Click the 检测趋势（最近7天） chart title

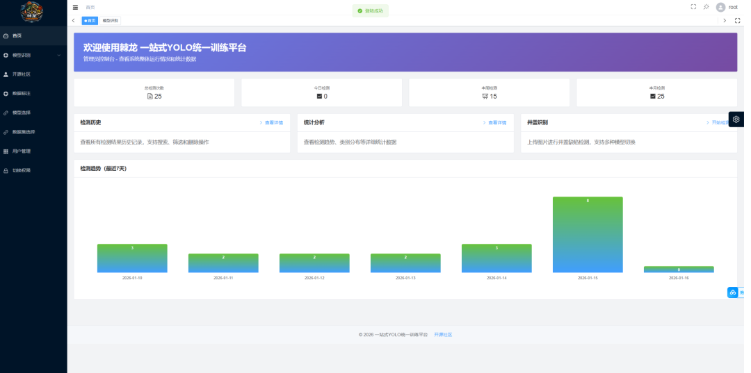pyautogui.click(x=104, y=169)
